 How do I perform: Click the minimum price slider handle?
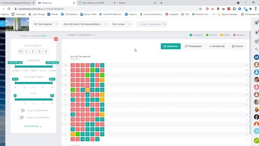click(x=15, y=67)
